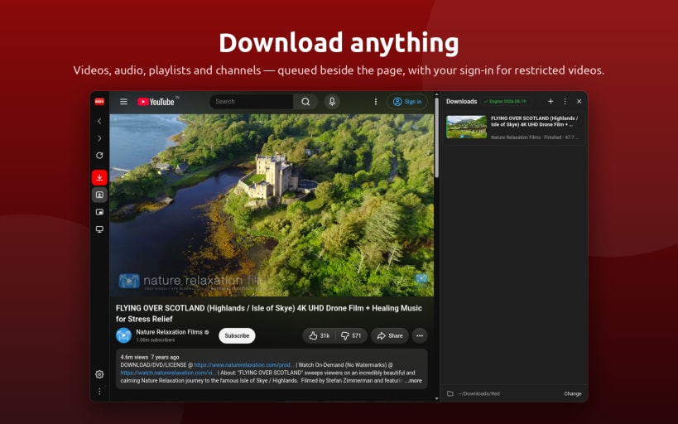The image size is (678, 424).
Task: Reload the page with the sidebar refresh icon
Action: pos(99,156)
